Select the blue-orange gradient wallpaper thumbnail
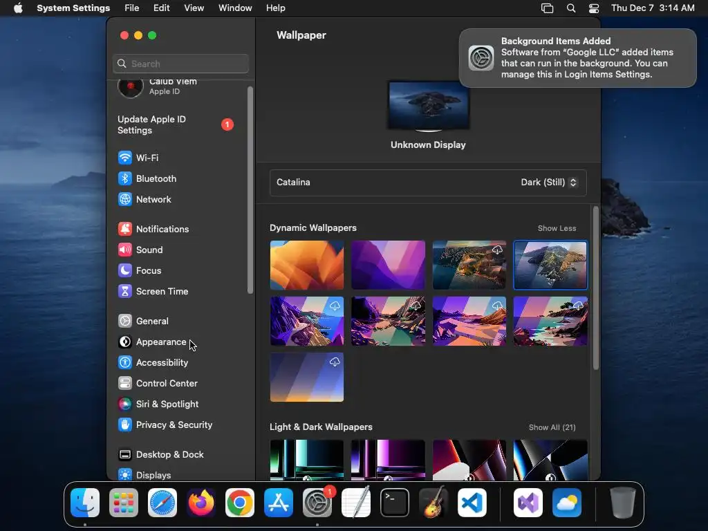The image size is (708, 531). 307,377
